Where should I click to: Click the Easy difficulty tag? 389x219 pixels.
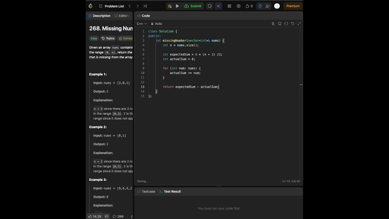(x=94, y=38)
